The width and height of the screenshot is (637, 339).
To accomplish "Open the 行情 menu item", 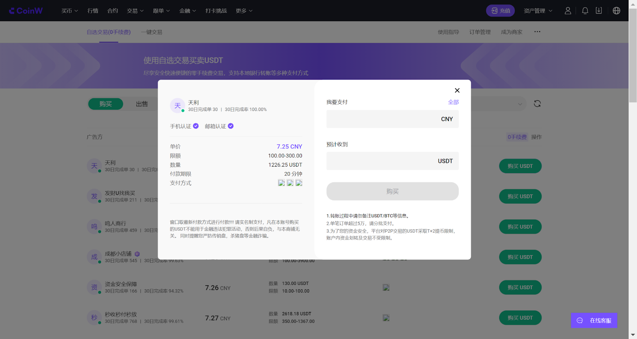I will pos(93,11).
